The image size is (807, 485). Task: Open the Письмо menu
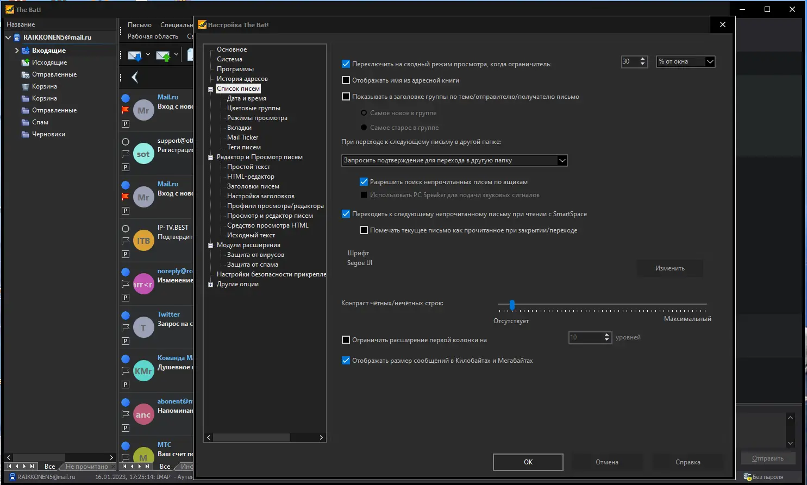click(140, 25)
